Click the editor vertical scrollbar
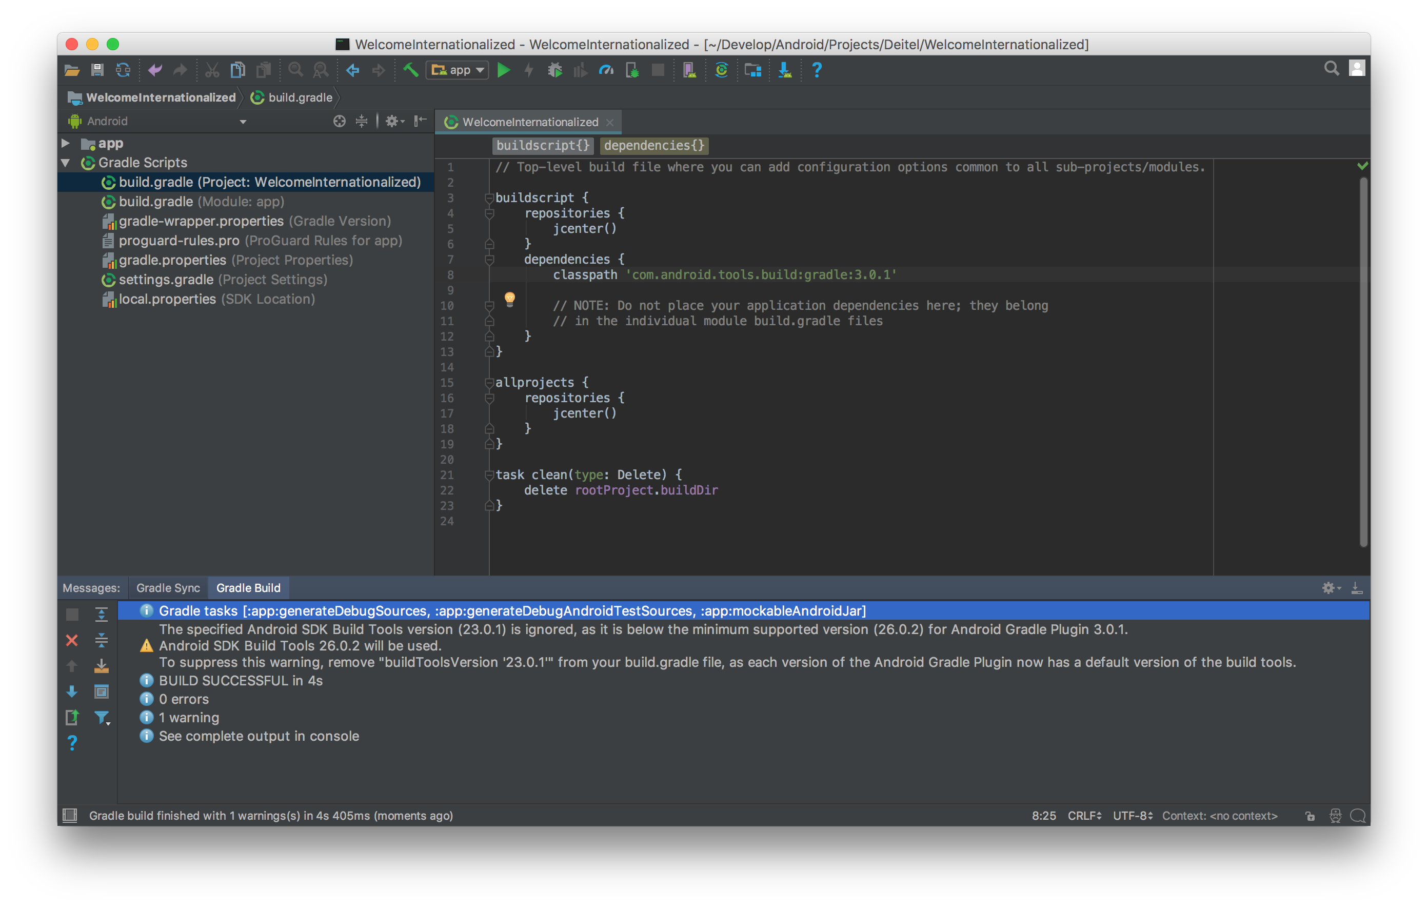 (x=1363, y=362)
